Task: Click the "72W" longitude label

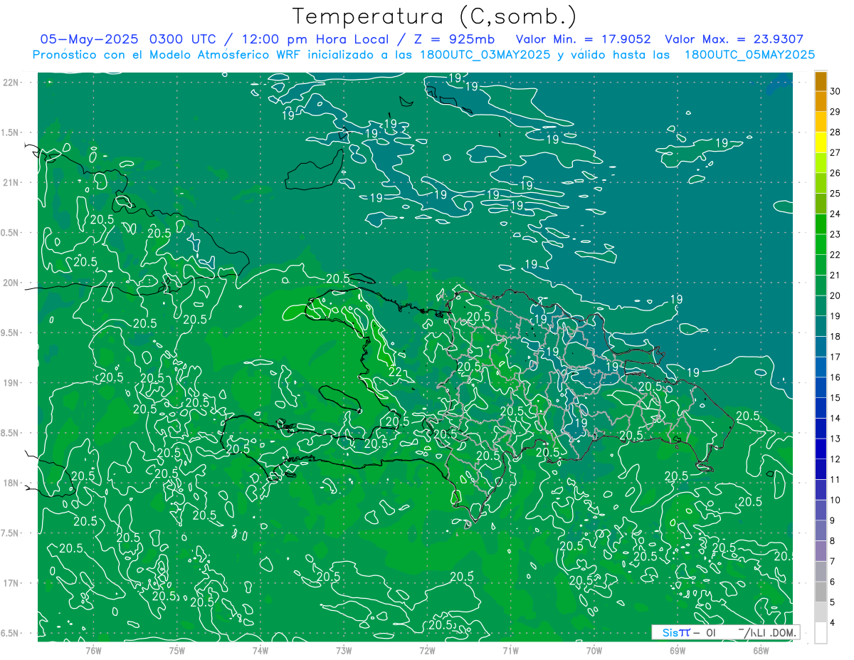Action: point(427,650)
